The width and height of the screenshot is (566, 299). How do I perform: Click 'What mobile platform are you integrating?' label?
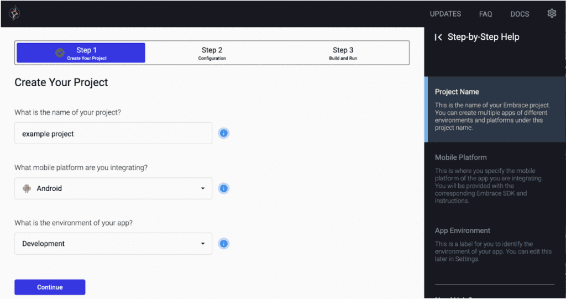pos(81,167)
